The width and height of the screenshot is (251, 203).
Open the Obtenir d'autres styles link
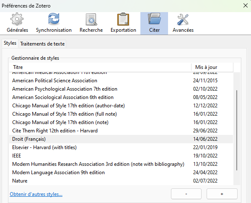pyautogui.click(x=36, y=194)
